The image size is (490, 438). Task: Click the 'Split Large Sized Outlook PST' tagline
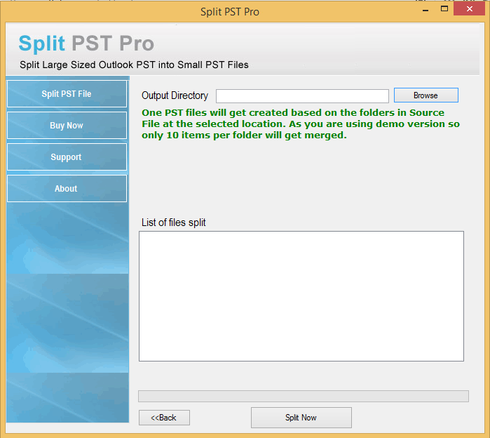click(134, 65)
